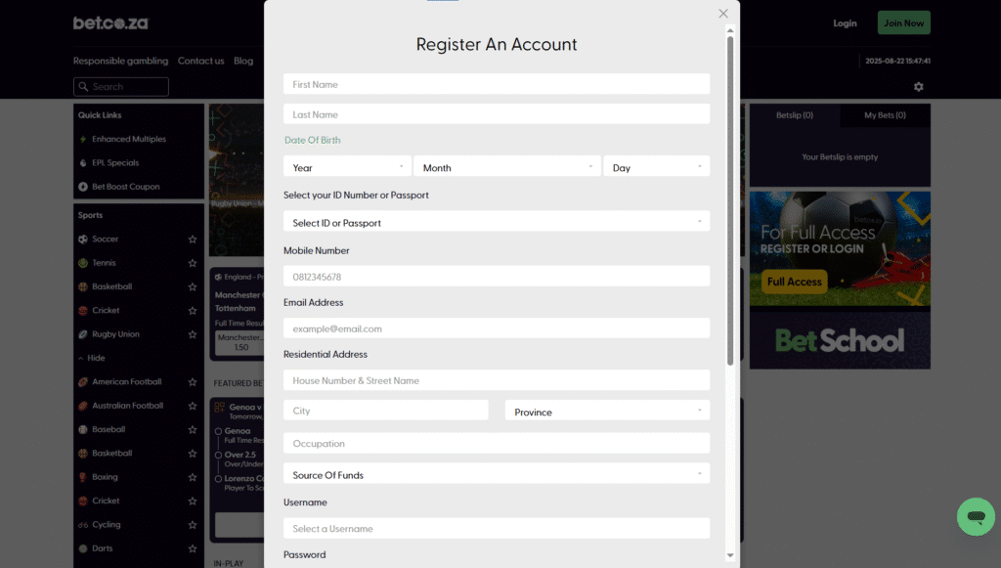Image resolution: width=1001 pixels, height=568 pixels.
Task: Favorite Tennis with its star
Action: pyautogui.click(x=193, y=263)
